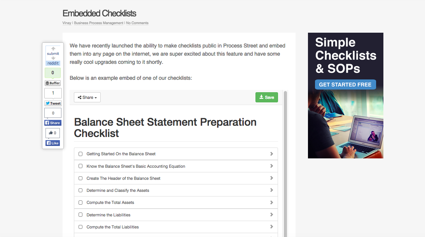This screenshot has width=425, height=237.
Task: Open the 'Business Process Management' category link
Action: click(99, 23)
